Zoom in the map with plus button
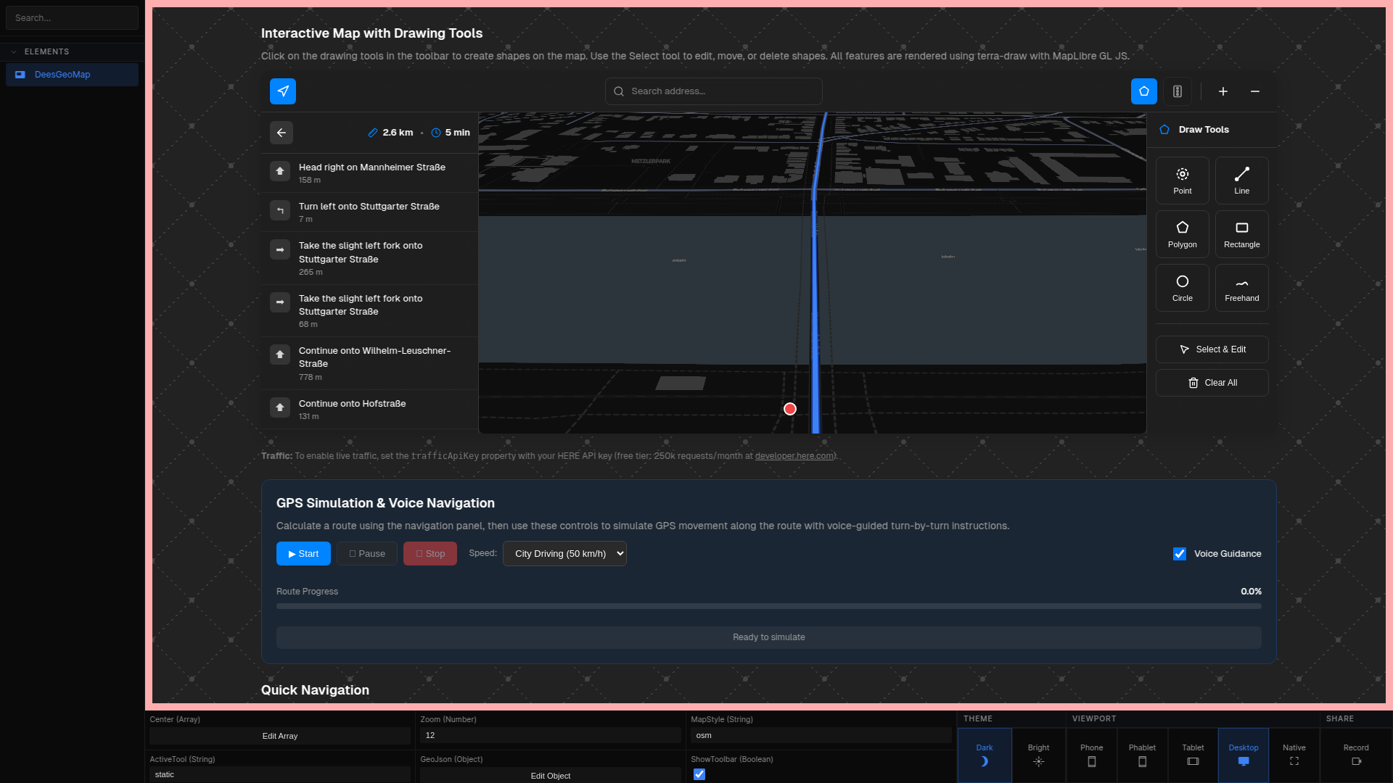The height and width of the screenshot is (783, 1393). [1223, 91]
